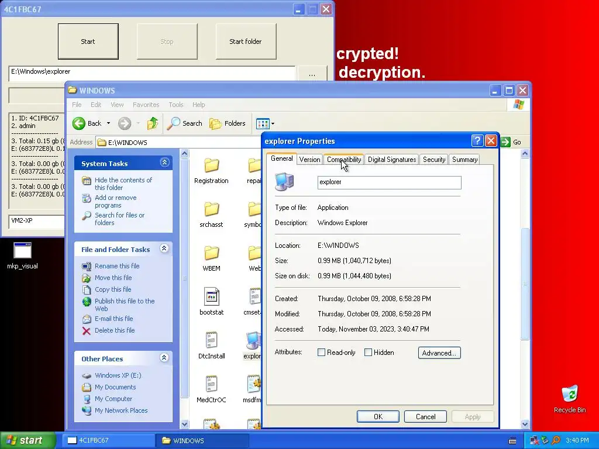Open My Network Places link
Image resolution: width=599 pixels, height=449 pixels.
coord(121,411)
